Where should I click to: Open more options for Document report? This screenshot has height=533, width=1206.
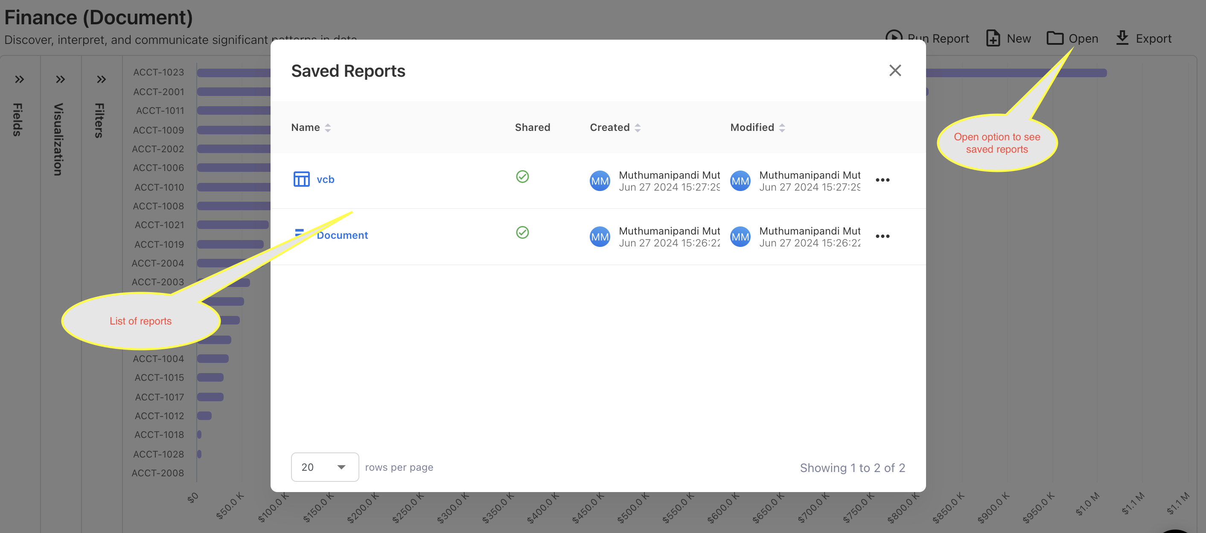click(x=882, y=236)
